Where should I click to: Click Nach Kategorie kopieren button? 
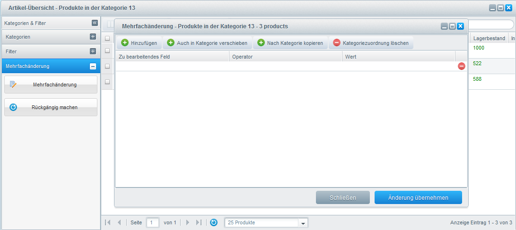click(290, 43)
